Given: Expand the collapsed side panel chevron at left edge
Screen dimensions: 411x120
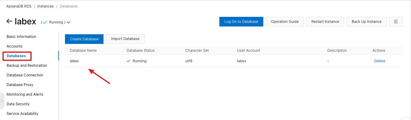Looking at the screenshot, I should [x=2, y=101].
